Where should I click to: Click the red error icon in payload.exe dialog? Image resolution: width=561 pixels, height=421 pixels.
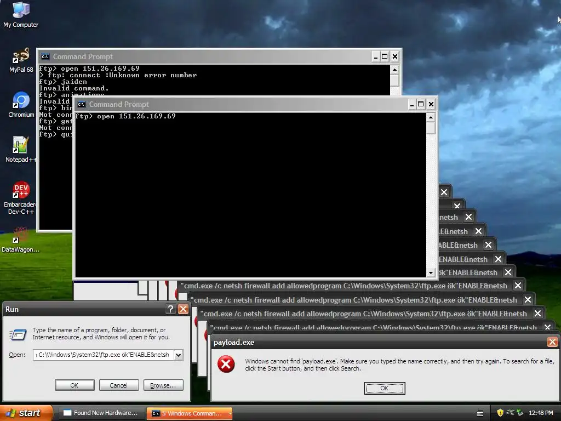coord(226,364)
